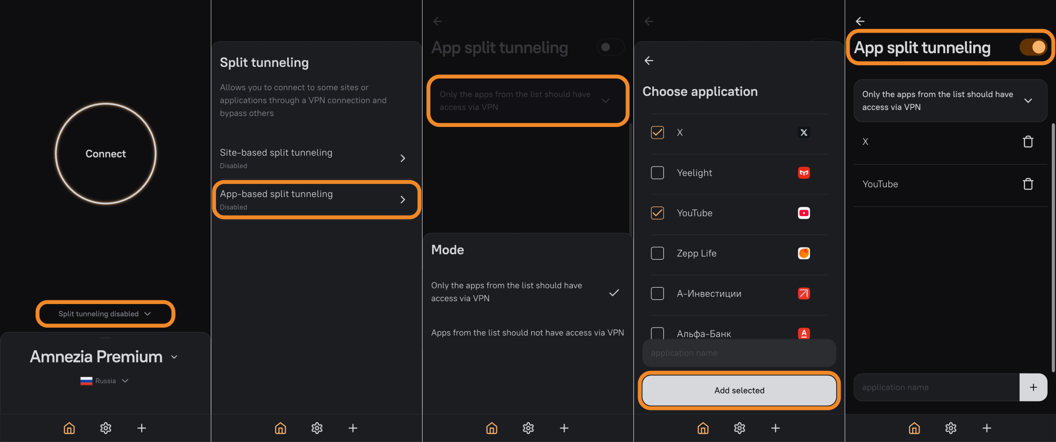The height and width of the screenshot is (442, 1056).
Task: Focus application name field above Add selected
Action: click(739, 353)
